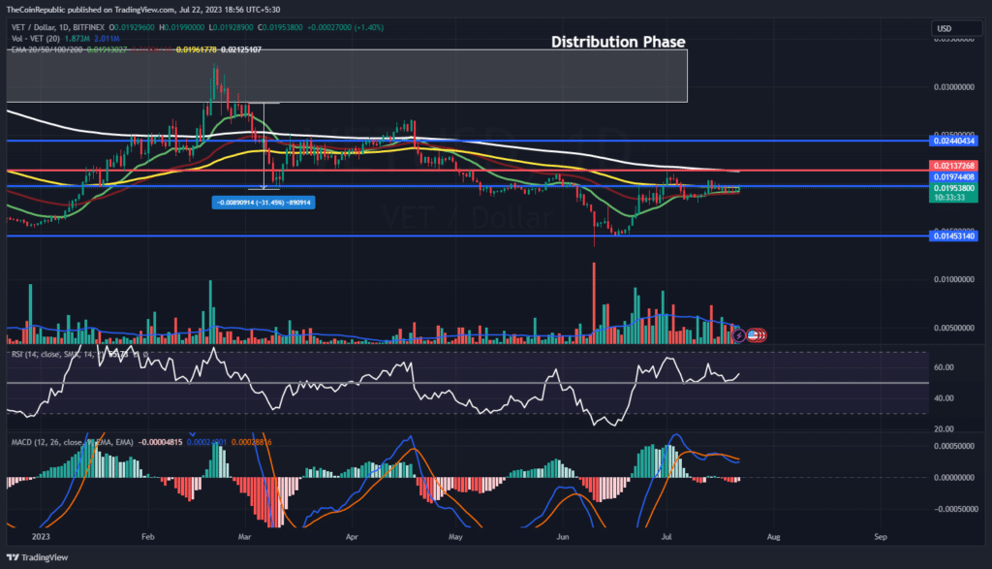This screenshot has height=569, width=992.
Task: Expand the 1D timeframe selector
Action: click(x=61, y=26)
